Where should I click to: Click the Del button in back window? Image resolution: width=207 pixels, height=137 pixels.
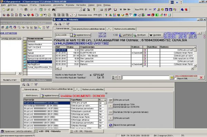[x=110, y=100]
